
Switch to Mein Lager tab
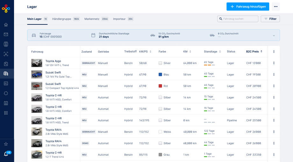pos(37,19)
